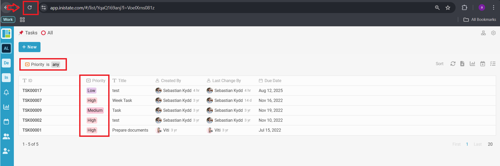Screen dimensions: 500x166
Task: Click the Sort option
Action: (439, 64)
